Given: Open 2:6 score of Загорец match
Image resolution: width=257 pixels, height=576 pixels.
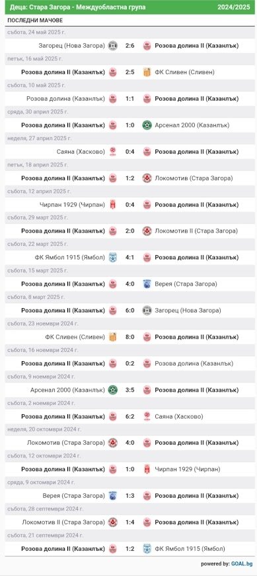Looking at the screenshot, I should coord(130,46).
